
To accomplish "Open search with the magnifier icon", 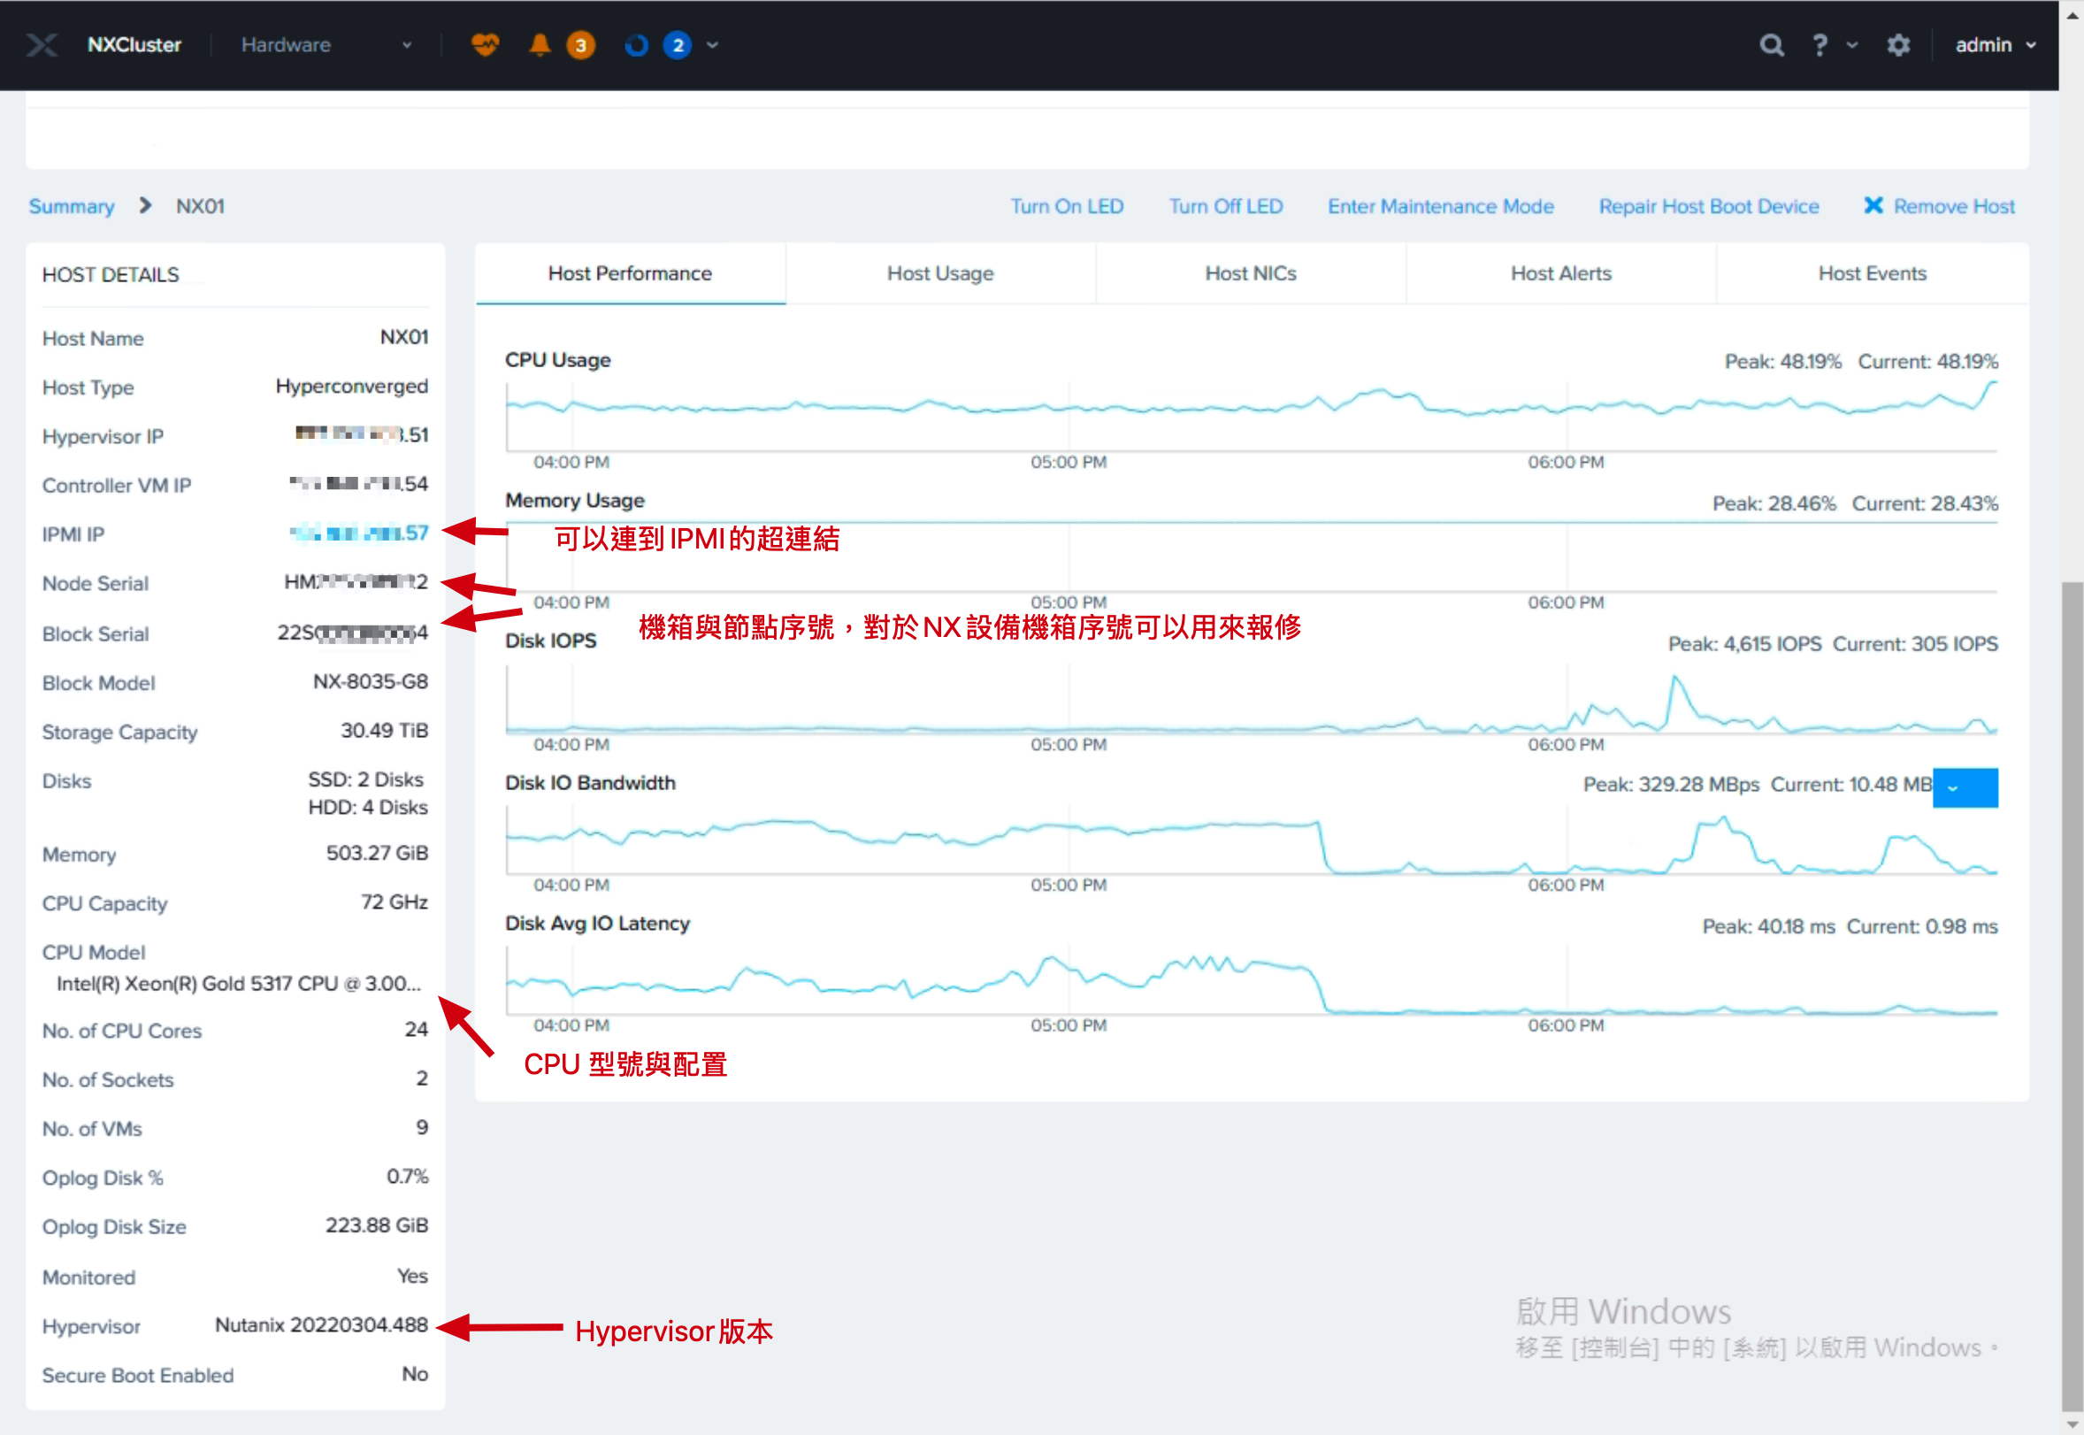I will [1771, 45].
